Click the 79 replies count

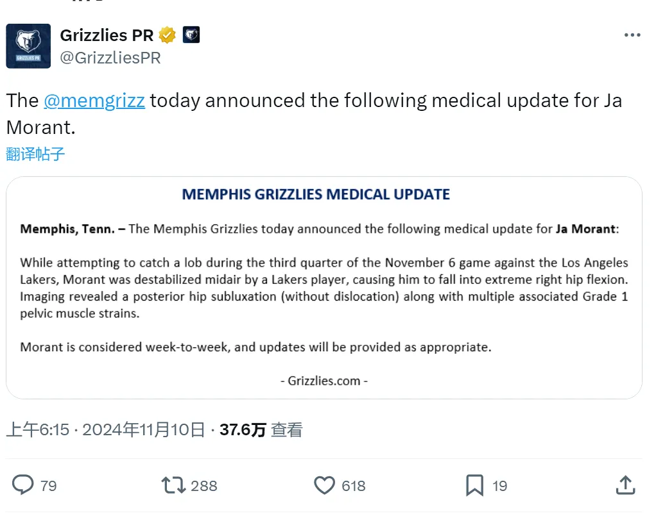coord(49,486)
